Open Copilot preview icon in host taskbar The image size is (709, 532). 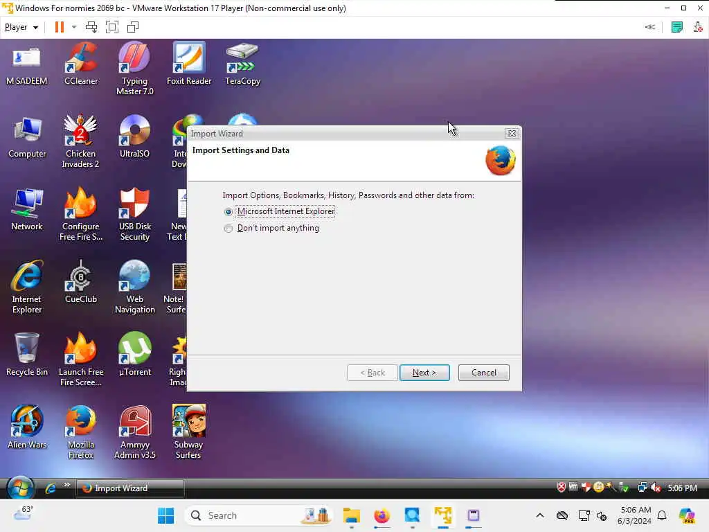click(x=686, y=515)
